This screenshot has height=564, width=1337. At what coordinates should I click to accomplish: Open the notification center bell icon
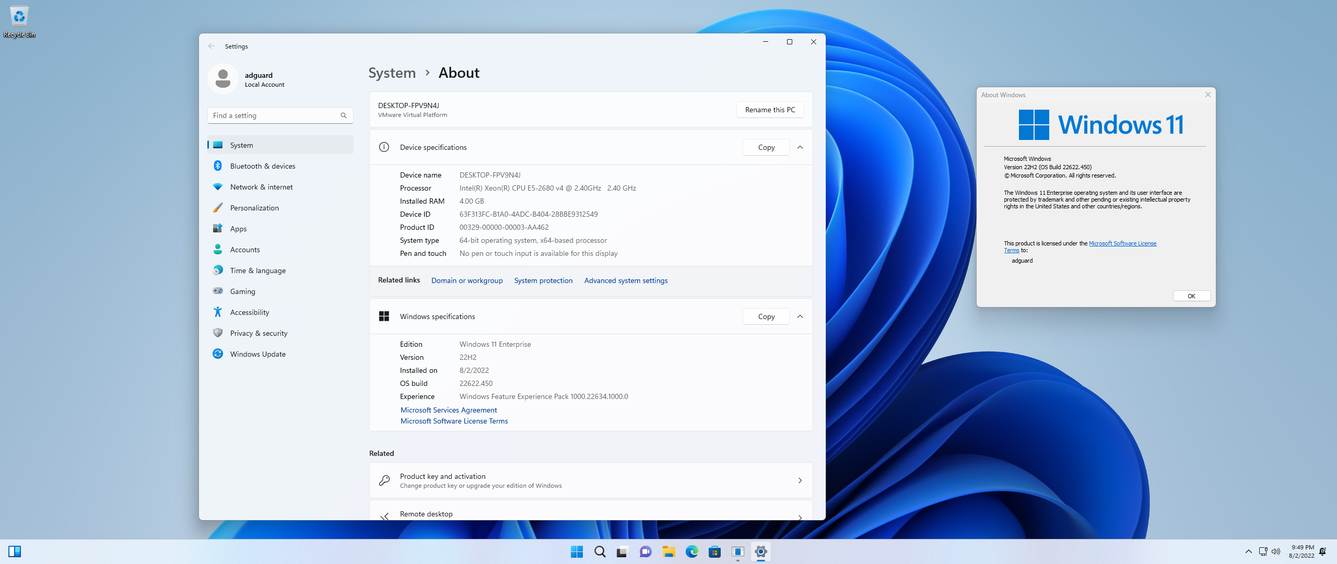(x=1323, y=551)
